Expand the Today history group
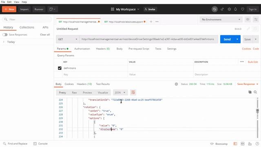261x147 pixels. point(4,42)
